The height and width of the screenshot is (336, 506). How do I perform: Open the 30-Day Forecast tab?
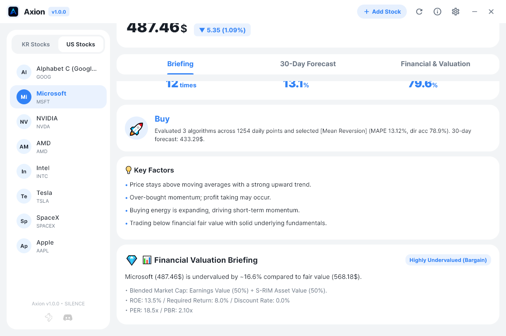pyautogui.click(x=308, y=64)
